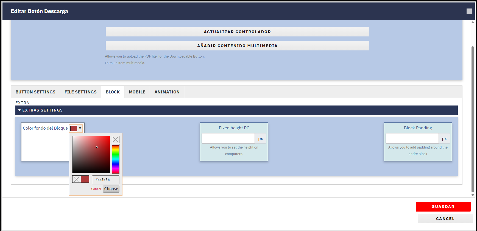Image resolution: width=477 pixels, height=231 pixels.
Task: Click the current red color preview swatch
Action: click(x=85, y=179)
